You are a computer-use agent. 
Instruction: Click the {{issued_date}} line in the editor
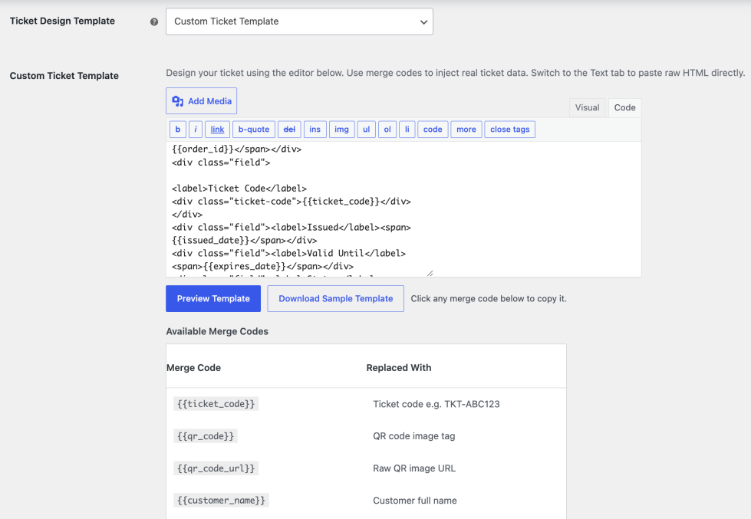click(x=244, y=241)
